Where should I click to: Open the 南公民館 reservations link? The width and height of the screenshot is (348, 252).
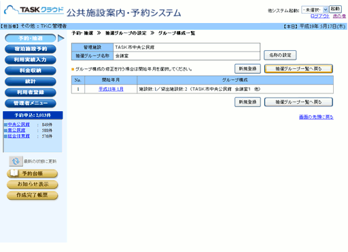click(x=16, y=130)
